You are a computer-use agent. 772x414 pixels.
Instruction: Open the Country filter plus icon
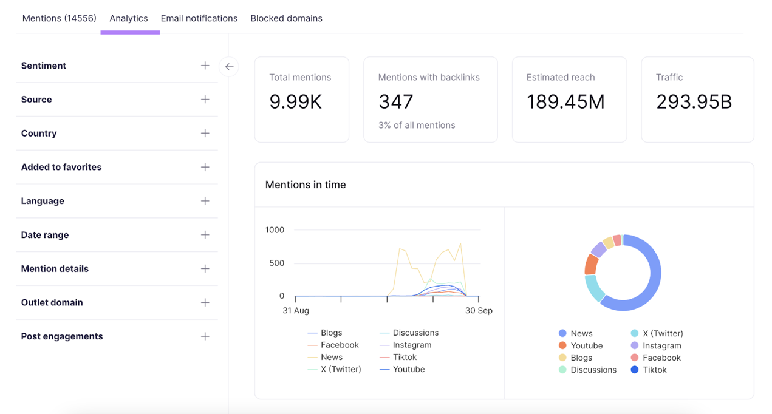point(205,134)
